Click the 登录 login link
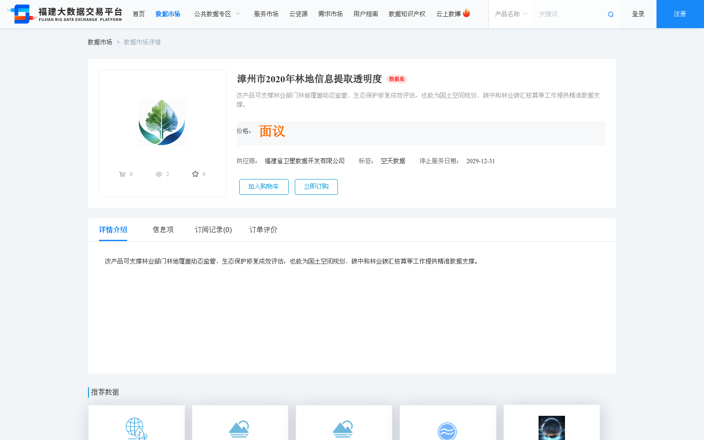The height and width of the screenshot is (440, 704). pos(638,14)
